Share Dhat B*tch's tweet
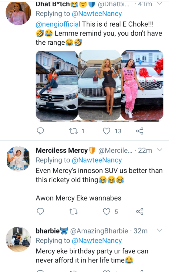Viewport: 169px width, 272px height. pos(140,131)
